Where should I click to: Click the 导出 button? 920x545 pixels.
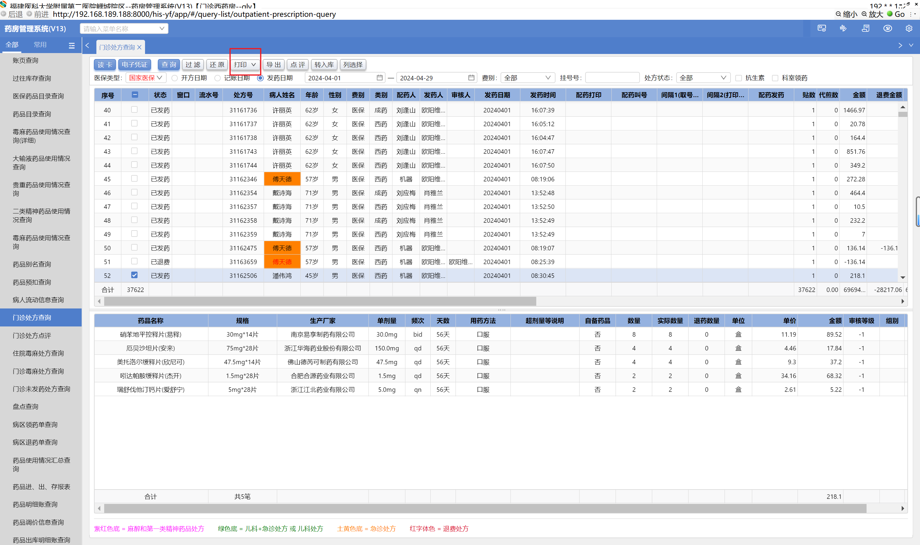(x=273, y=65)
